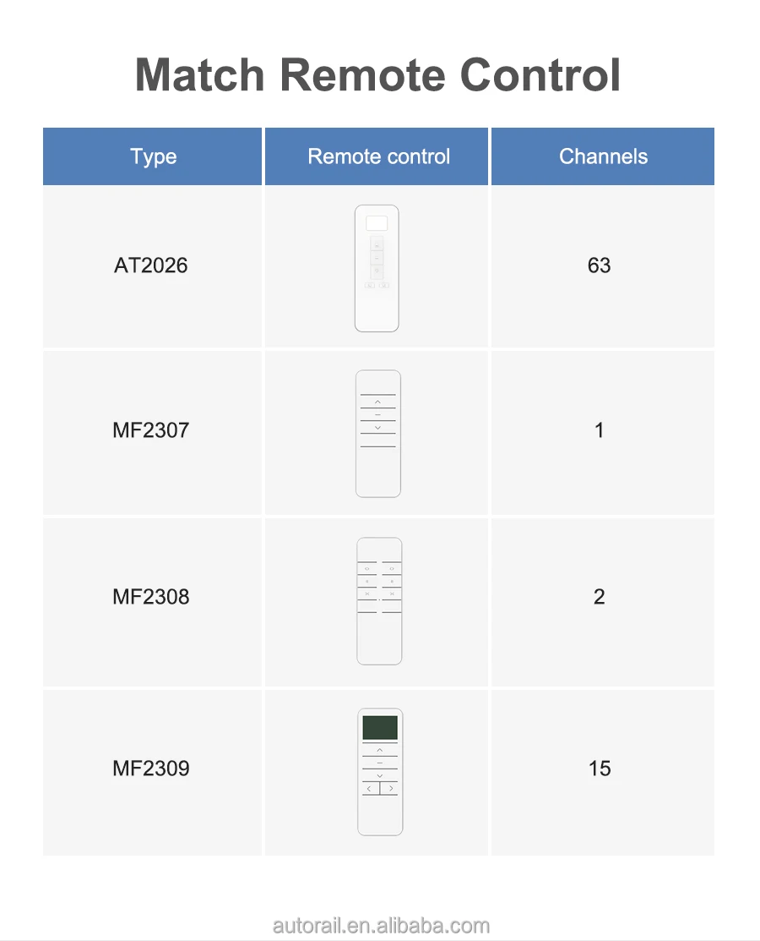Image resolution: width=760 pixels, height=941 pixels.
Task: Click the MF2308 remote control image
Action: point(379,600)
